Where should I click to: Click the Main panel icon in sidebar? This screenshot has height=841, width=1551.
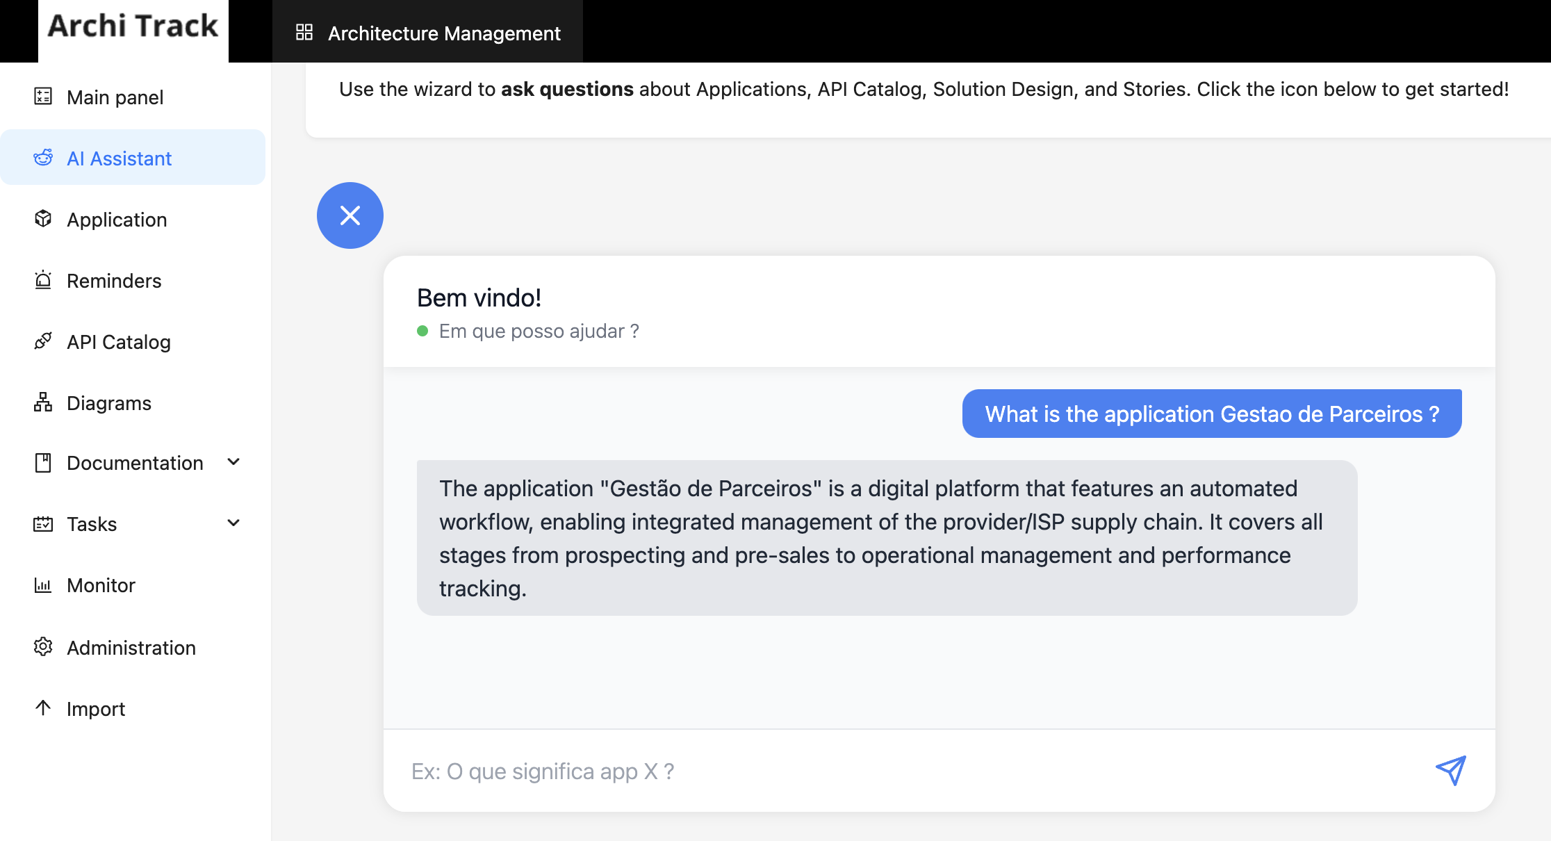pyautogui.click(x=43, y=97)
